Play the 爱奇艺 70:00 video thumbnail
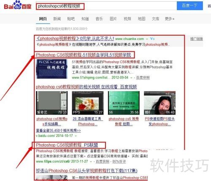Viewport: 211px width, 181px height. [52, 103]
